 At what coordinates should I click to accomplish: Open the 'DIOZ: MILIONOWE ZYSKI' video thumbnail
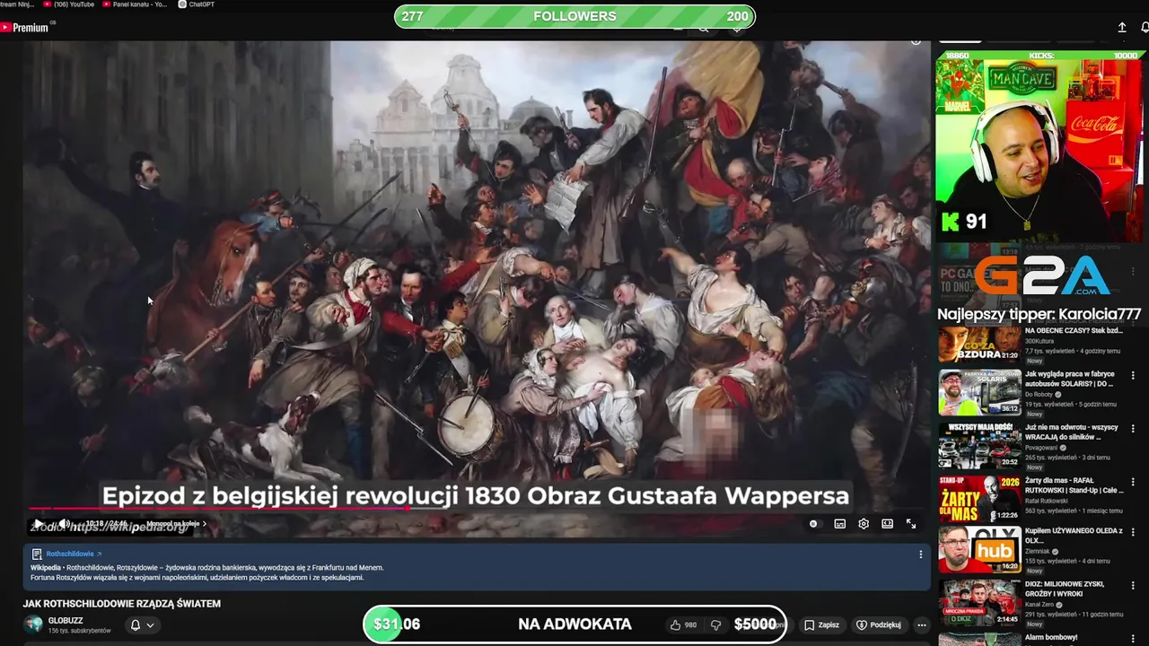tap(979, 602)
